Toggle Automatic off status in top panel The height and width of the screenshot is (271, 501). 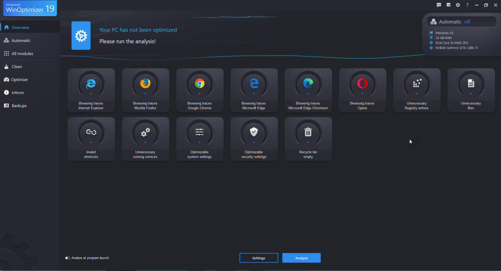(461, 22)
